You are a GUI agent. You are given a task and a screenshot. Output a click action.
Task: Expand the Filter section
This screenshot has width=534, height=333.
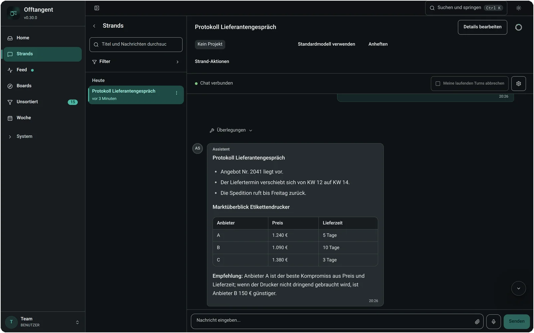(x=136, y=62)
